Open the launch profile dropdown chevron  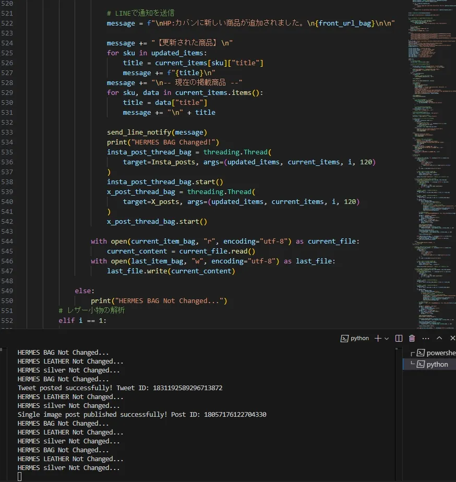click(x=387, y=339)
